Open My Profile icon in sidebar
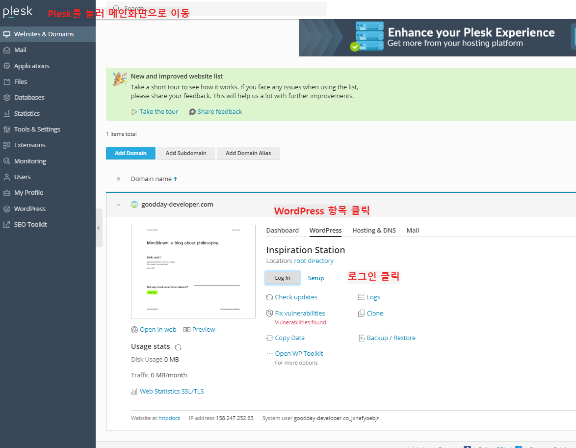Image resolution: width=576 pixels, height=448 pixels. point(6,193)
